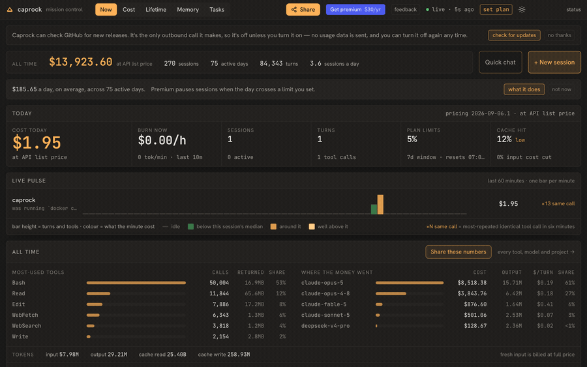Go to the Memory tab
Image resolution: width=587 pixels, height=367 pixels.
[188, 10]
